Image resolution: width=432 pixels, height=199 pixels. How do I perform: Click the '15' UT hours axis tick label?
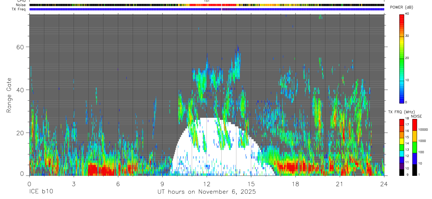251,184
